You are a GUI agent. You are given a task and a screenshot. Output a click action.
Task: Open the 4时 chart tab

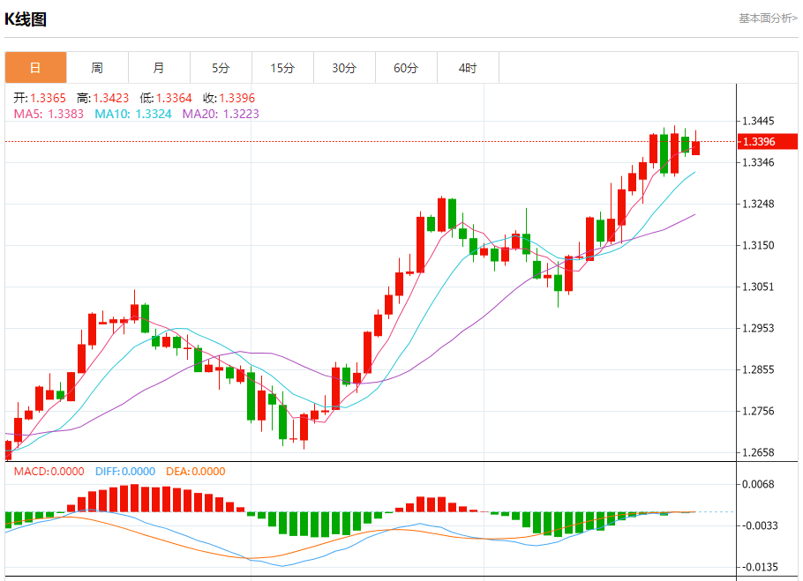[468, 68]
